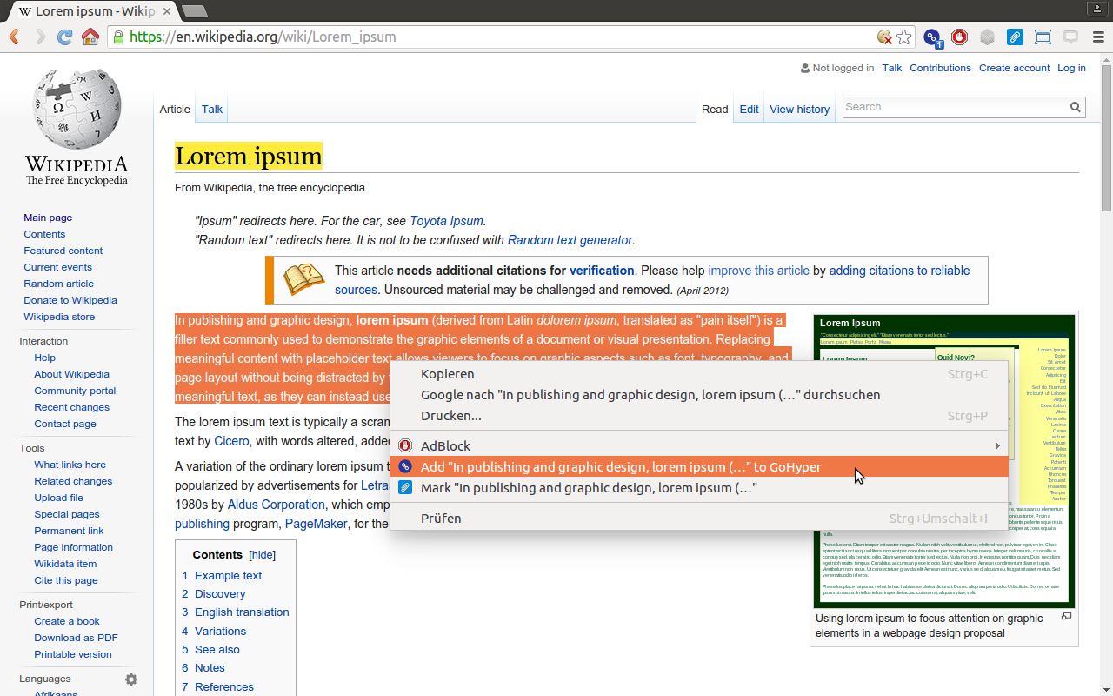Follow the Toyota Ipsum link
The height and width of the screenshot is (696, 1113).
point(447,221)
